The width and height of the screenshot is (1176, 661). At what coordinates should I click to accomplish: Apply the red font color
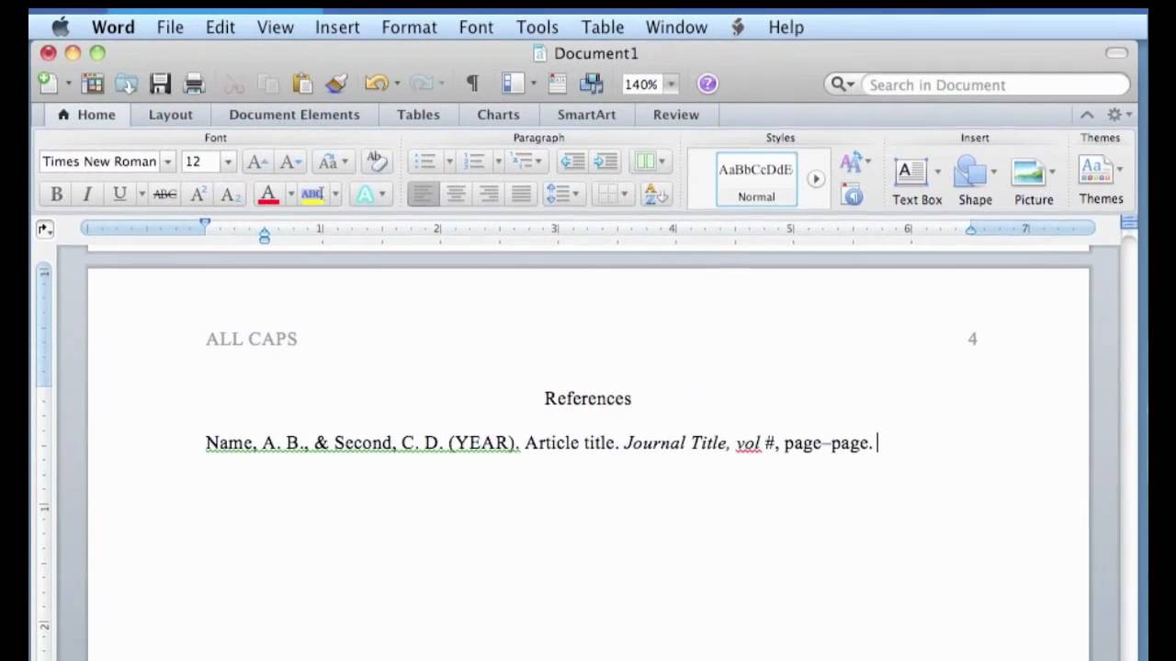tap(268, 194)
